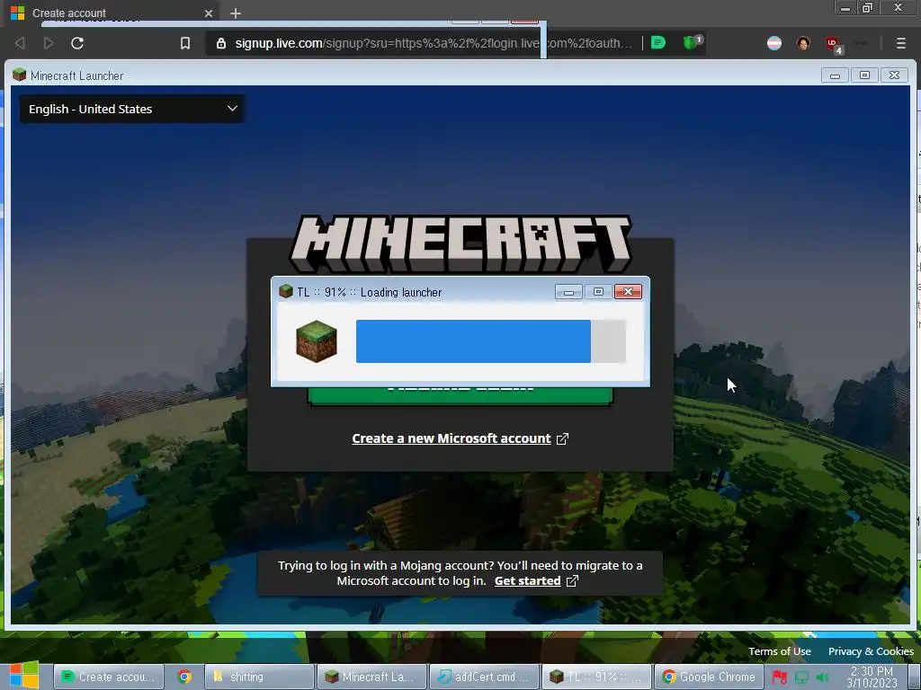Maximize the TL Loading launcher window
The width and height of the screenshot is (921, 690).
pyautogui.click(x=598, y=292)
